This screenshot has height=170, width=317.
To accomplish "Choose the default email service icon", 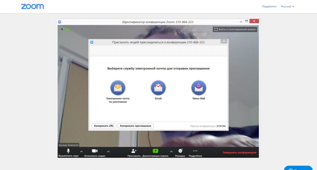I will pyautogui.click(x=118, y=88).
